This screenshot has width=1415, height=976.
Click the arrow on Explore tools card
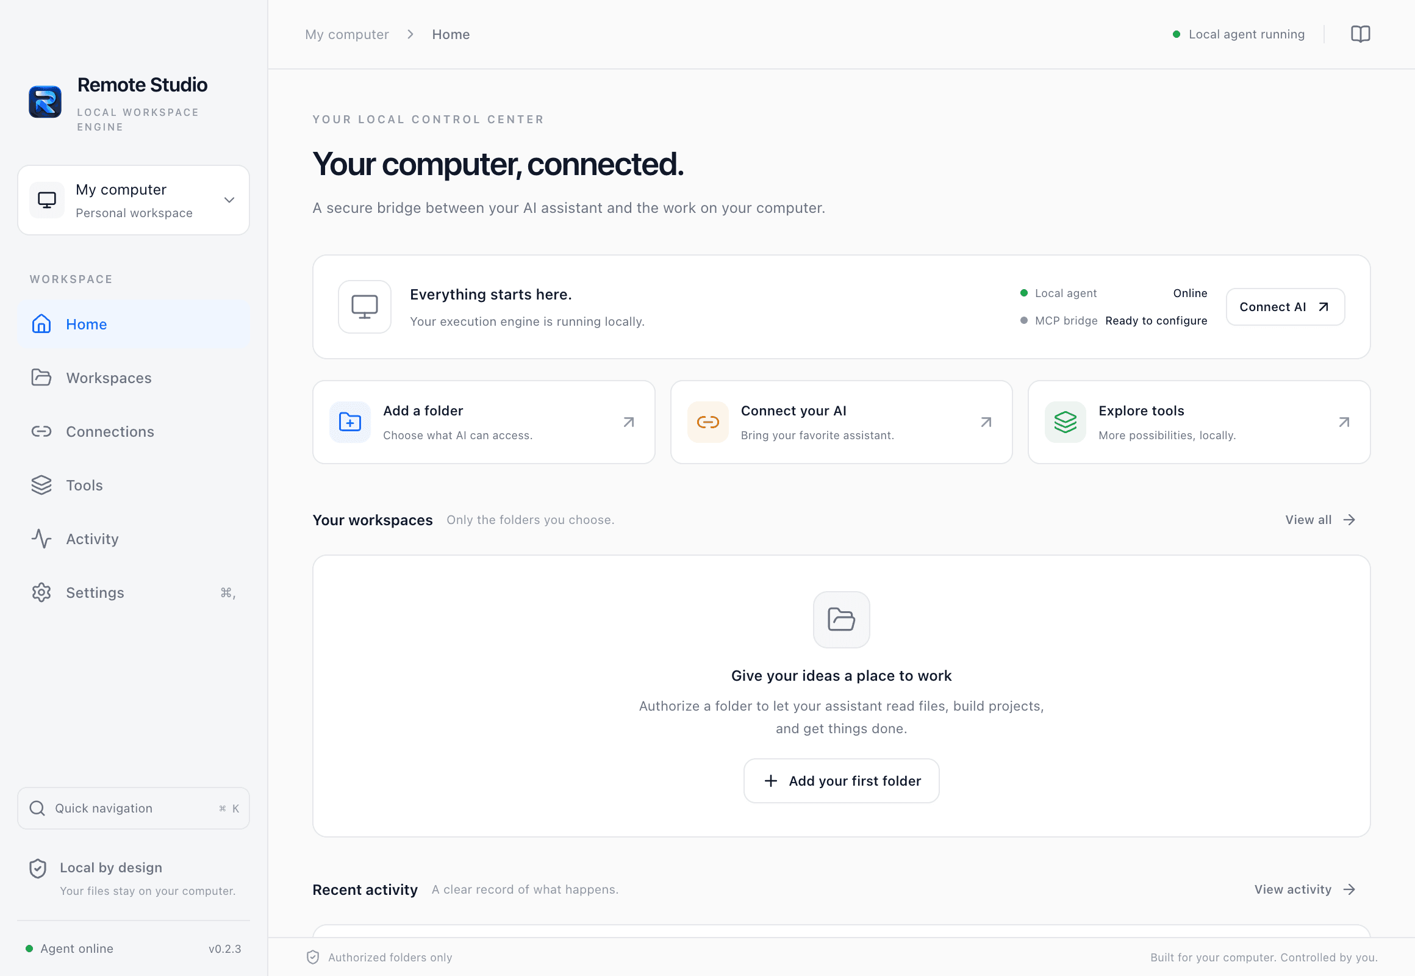tap(1344, 422)
